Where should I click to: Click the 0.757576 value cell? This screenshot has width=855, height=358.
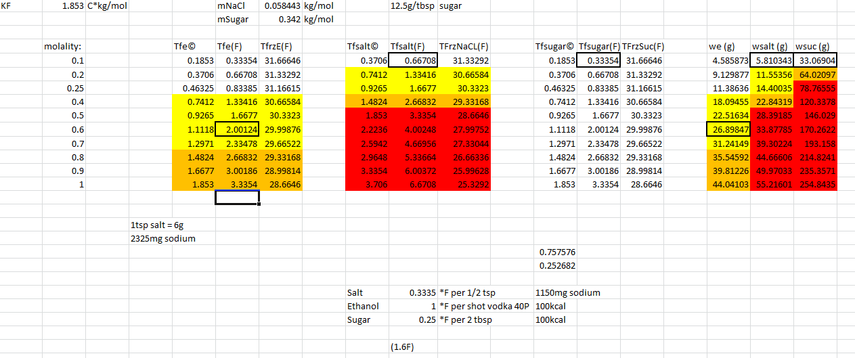click(557, 252)
